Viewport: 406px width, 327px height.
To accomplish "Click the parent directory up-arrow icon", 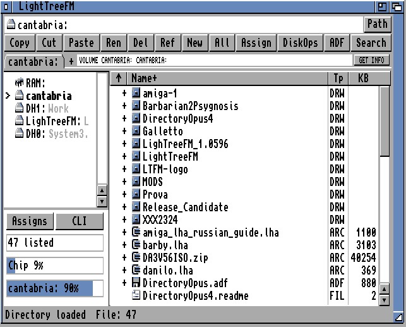I will tap(119, 78).
